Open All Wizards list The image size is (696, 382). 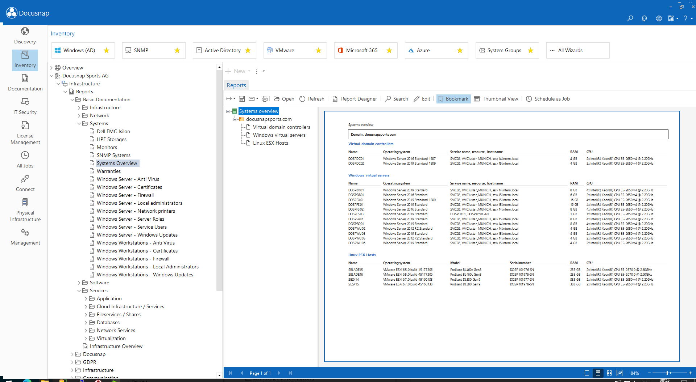pos(578,50)
